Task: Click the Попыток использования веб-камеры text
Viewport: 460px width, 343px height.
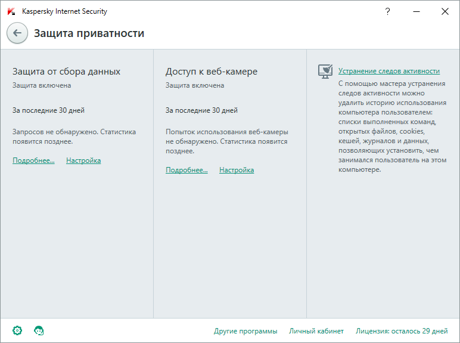Action: [x=227, y=141]
